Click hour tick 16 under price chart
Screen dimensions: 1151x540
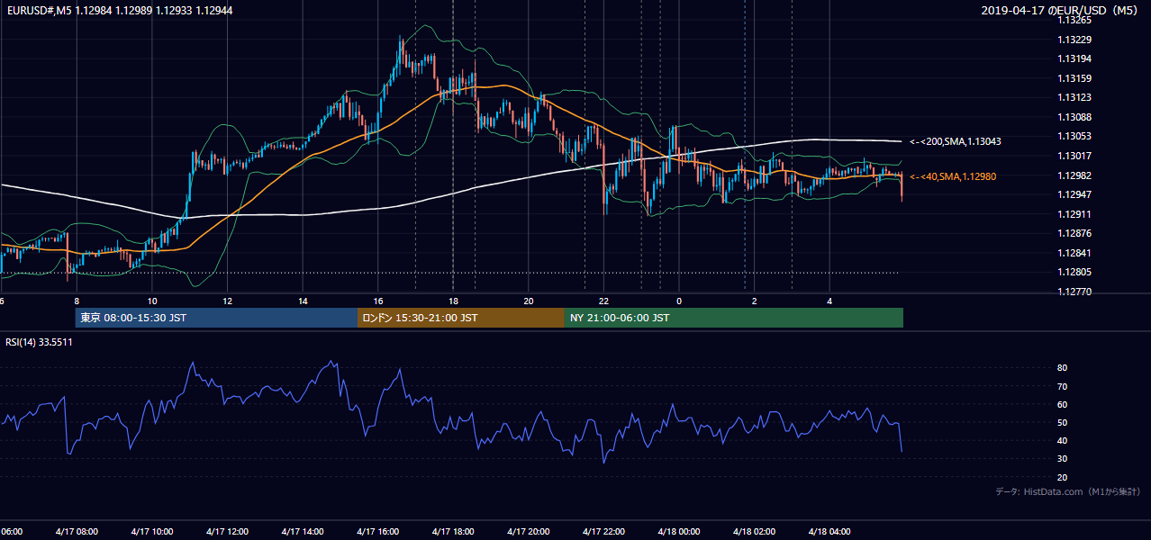click(378, 301)
